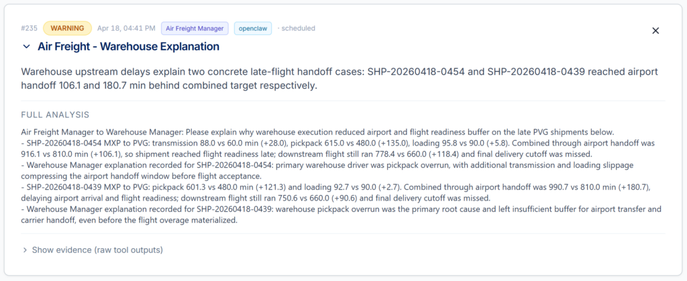Click the #235 alert number

(29, 28)
